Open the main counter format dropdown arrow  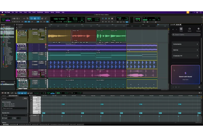pos(65,19)
